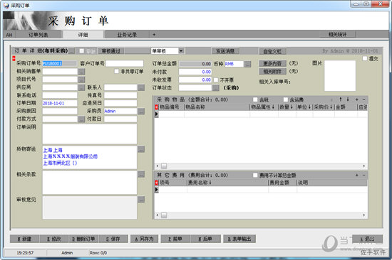Open 相关统计 on the tab bar
This screenshot has height=260, width=392.
pos(338,34)
